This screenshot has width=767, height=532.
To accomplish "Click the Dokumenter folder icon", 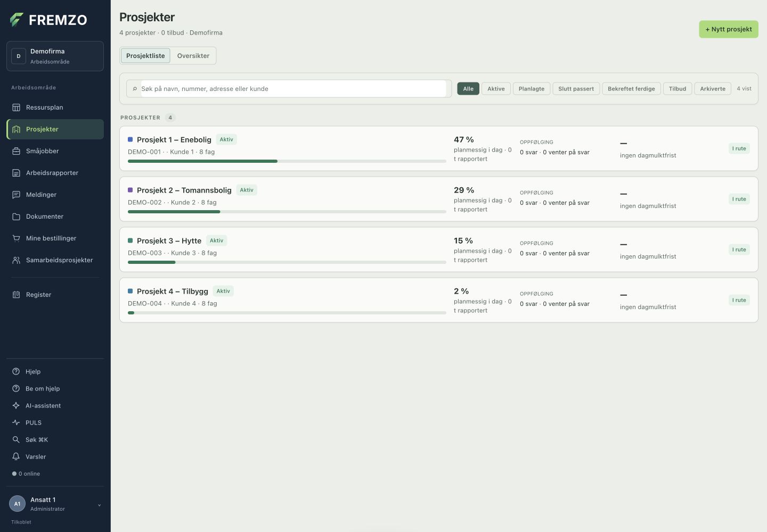I will tap(16, 217).
